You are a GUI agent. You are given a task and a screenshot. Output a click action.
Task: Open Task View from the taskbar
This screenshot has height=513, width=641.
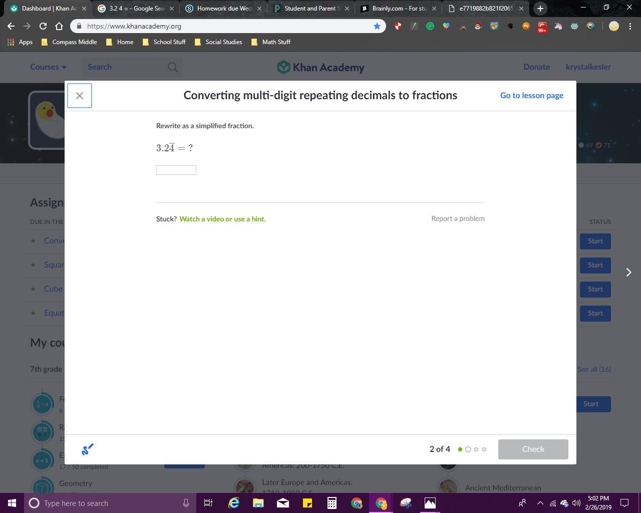pos(208,503)
